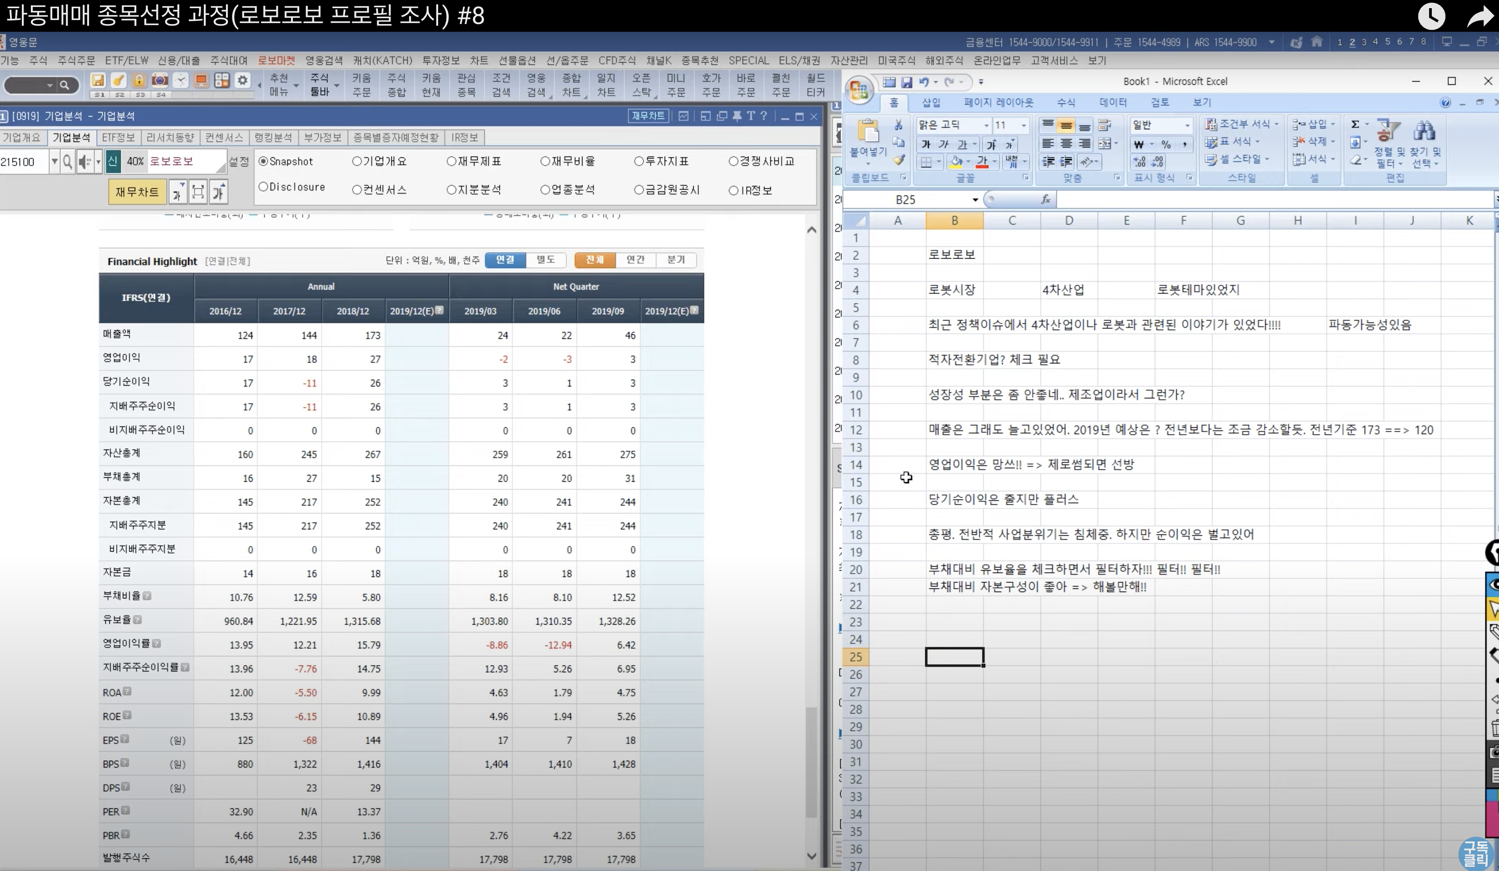Click the calculator icon in the trading toolbar
This screenshot has height=871, width=1499.
click(x=222, y=80)
